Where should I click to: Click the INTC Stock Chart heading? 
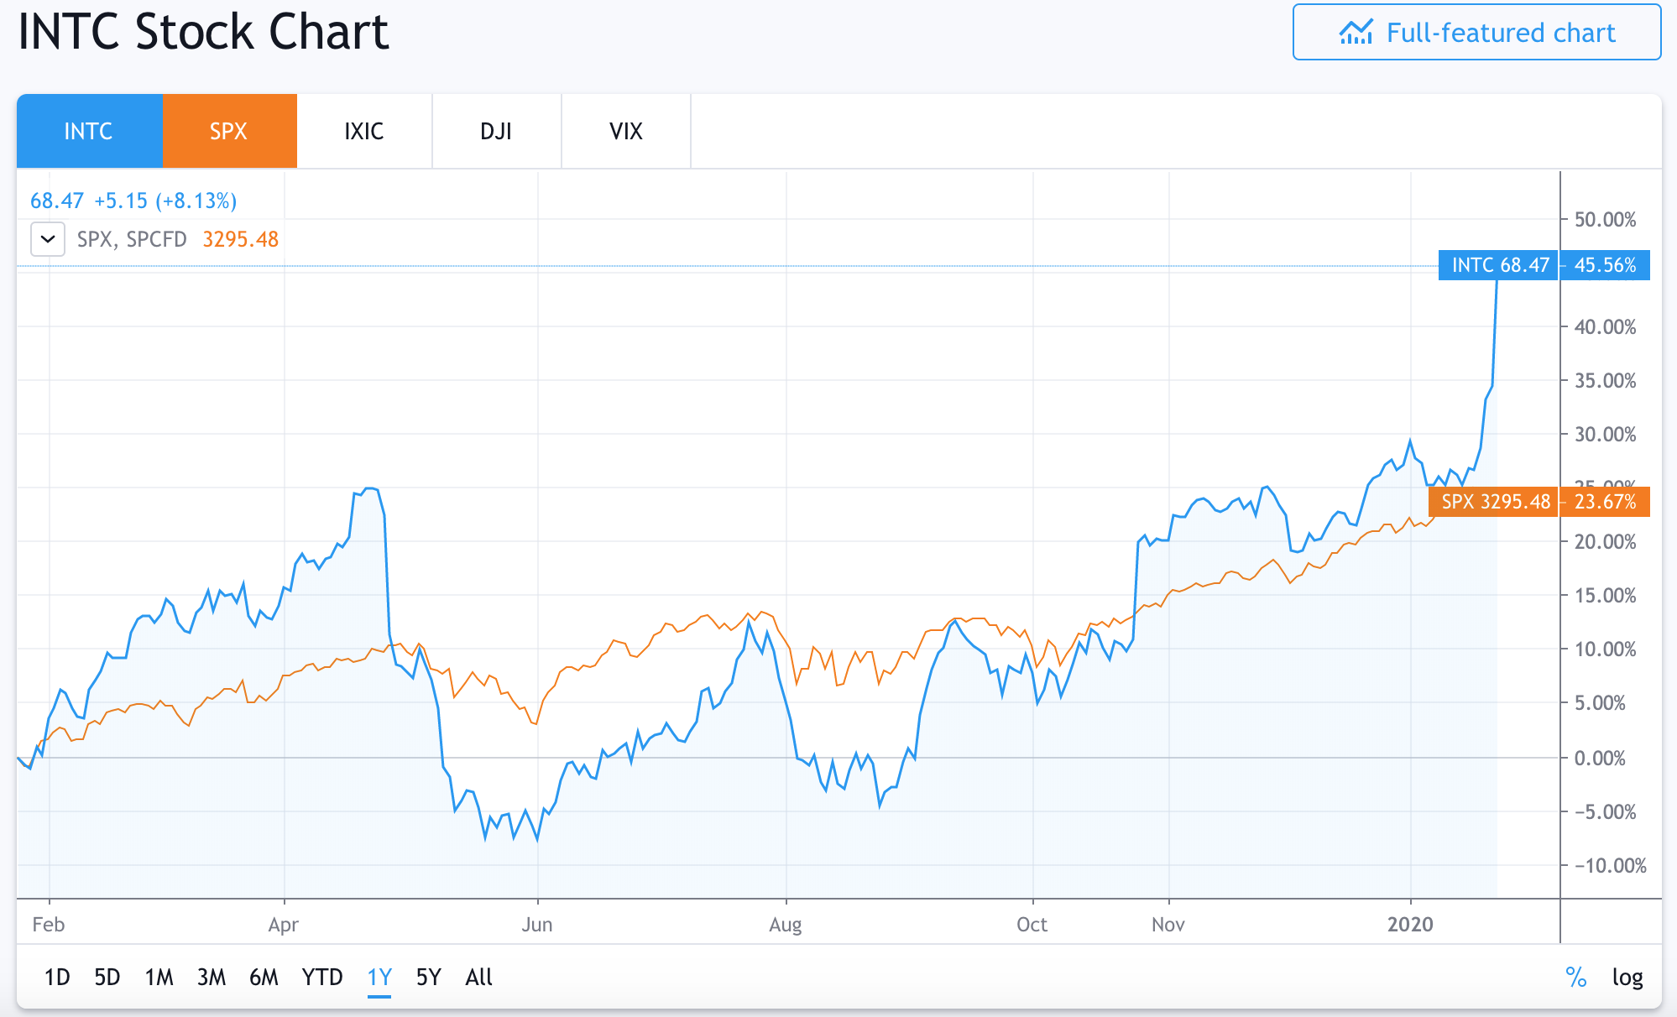[x=203, y=32]
